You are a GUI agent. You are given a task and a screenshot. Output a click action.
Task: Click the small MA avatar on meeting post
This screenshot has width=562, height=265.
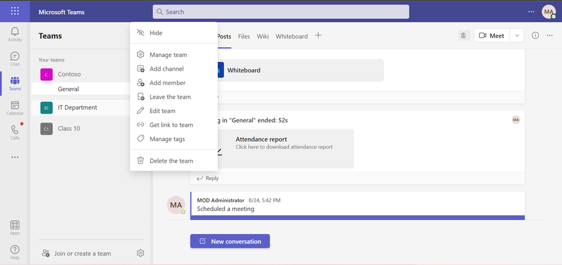pyautogui.click(x=516, y=120)
